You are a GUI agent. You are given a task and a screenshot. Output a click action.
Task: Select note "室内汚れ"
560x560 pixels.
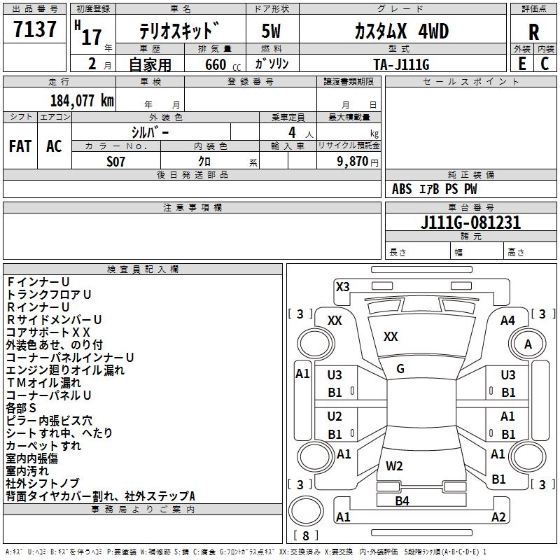[x=27, y=470]
